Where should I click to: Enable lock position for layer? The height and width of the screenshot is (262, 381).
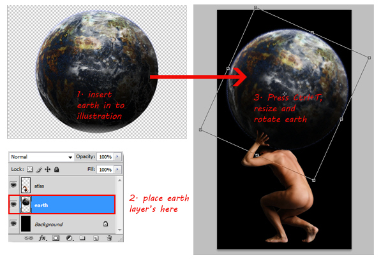(x=48, y=169)
